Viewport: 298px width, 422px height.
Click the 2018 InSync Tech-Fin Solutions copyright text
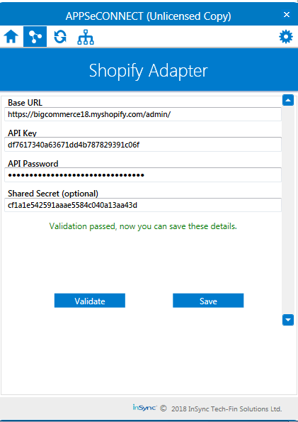(227, 409)
